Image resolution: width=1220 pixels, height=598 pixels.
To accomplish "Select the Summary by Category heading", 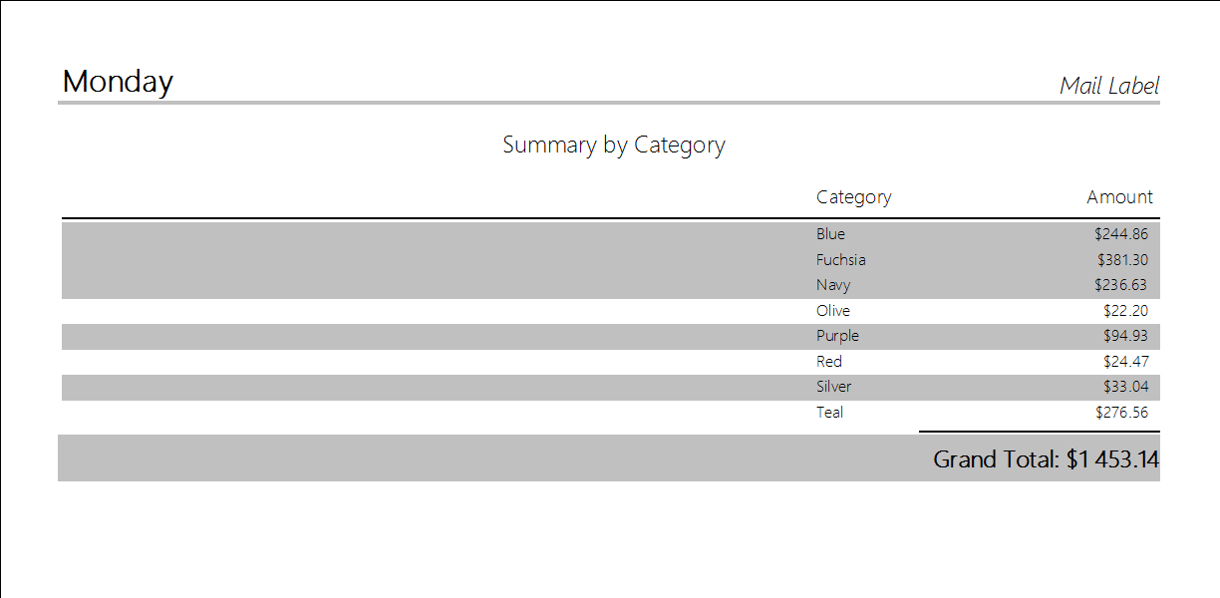I will tap(613, 145).
